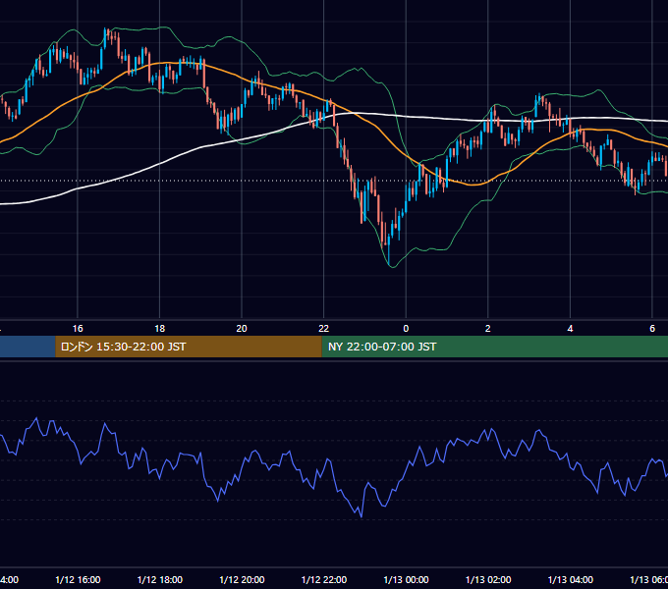Click the 4 hour label on the upper chart axis
Viewport: 668px width, 589px height.
pos(570,329)
